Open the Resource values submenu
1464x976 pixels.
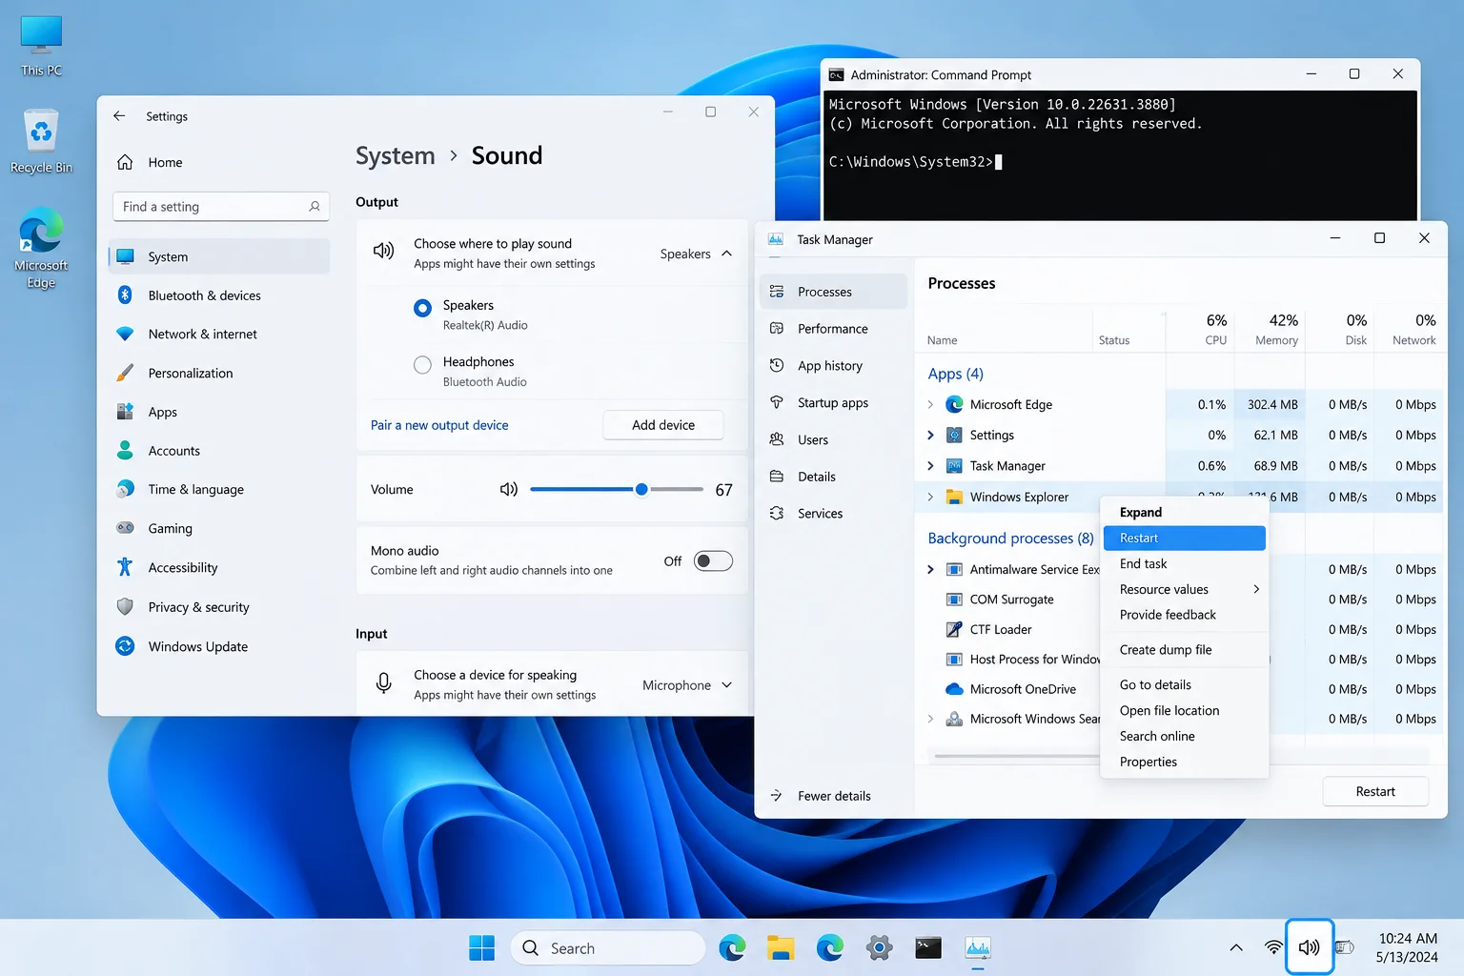coord(1185,590)
